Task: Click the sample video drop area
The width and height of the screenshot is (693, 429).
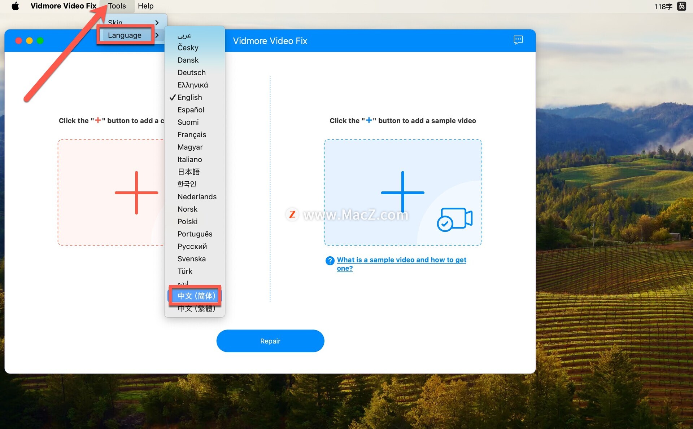Action: tap(403, 193)
